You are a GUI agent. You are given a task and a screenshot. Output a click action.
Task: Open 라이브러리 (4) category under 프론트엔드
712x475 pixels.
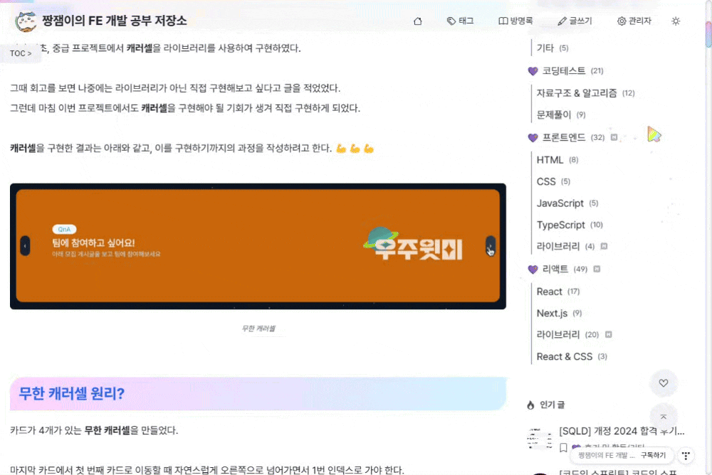coord(565,246)
